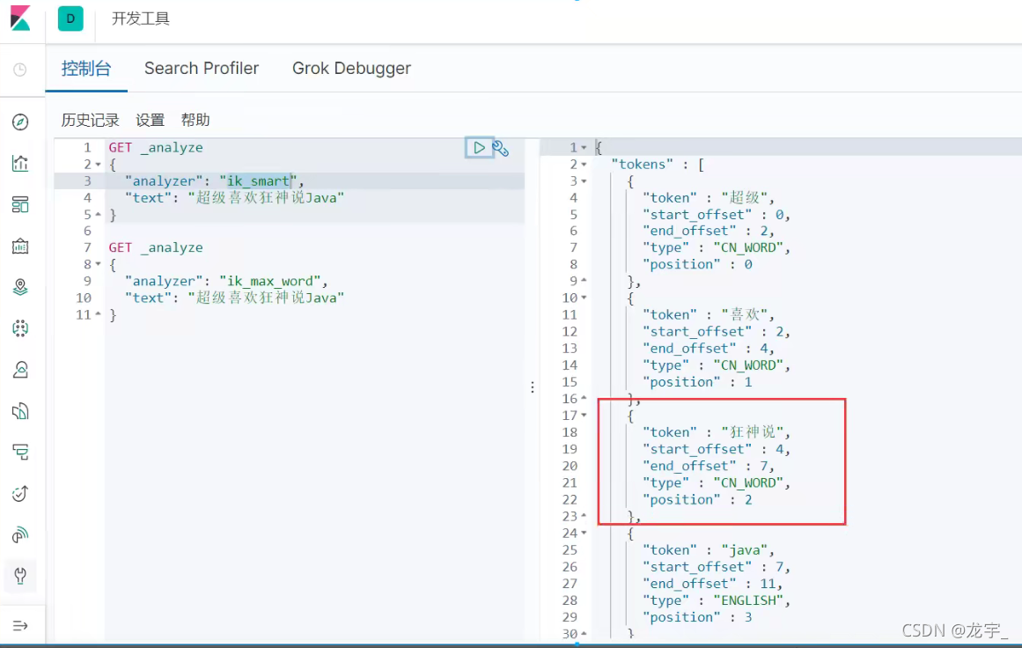Collapse 狂神说 token object at output line 17
The width and height of the screenshot is (1022, 648).
[584, 416]
